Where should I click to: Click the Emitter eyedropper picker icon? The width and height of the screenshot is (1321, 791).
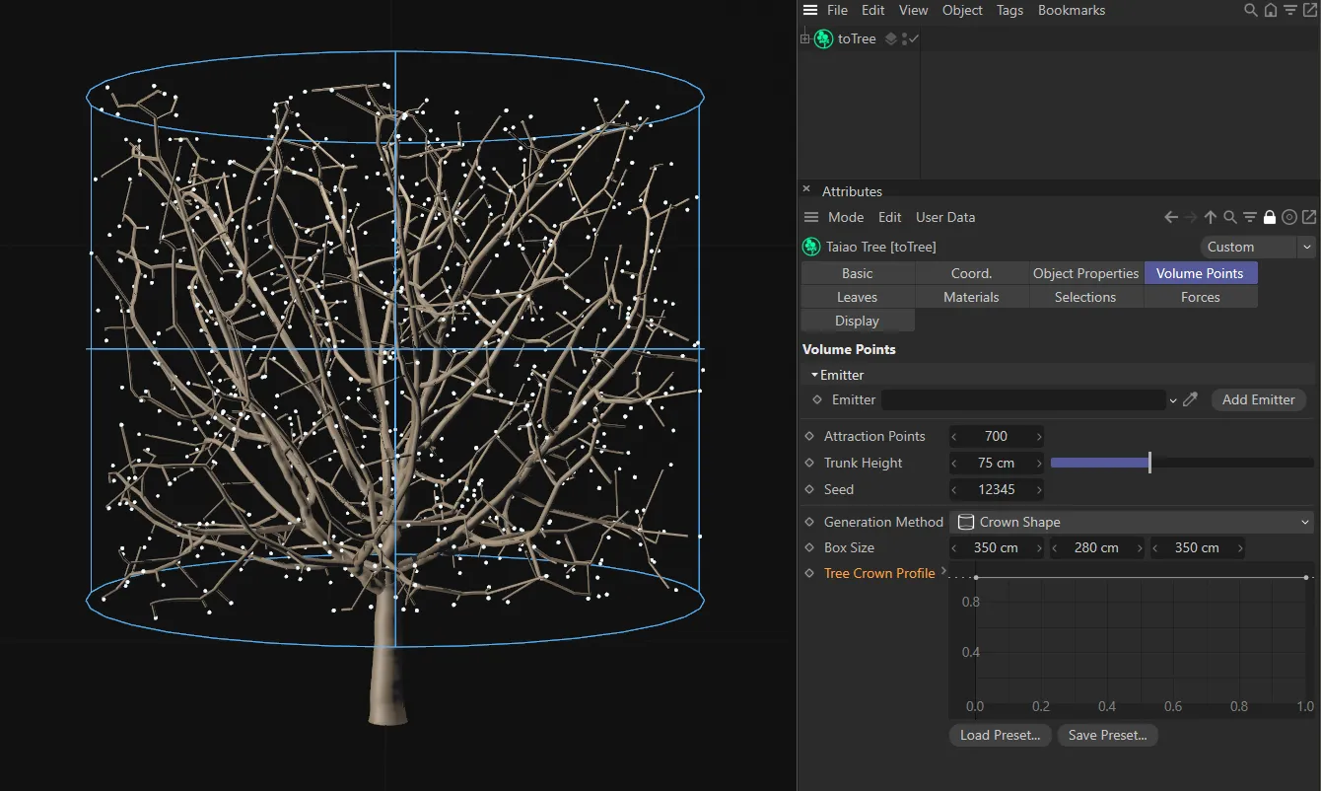pos(1191,399)
